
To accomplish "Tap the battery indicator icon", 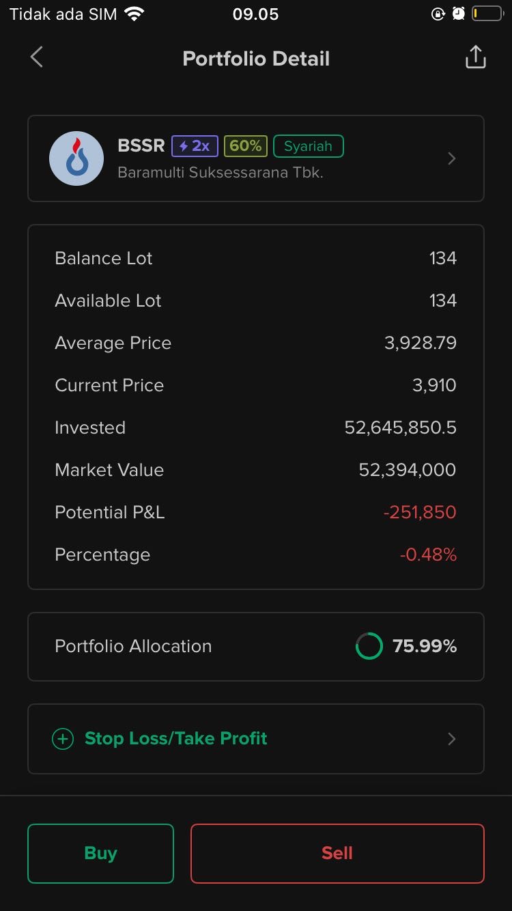I will [x=487, y=14].
